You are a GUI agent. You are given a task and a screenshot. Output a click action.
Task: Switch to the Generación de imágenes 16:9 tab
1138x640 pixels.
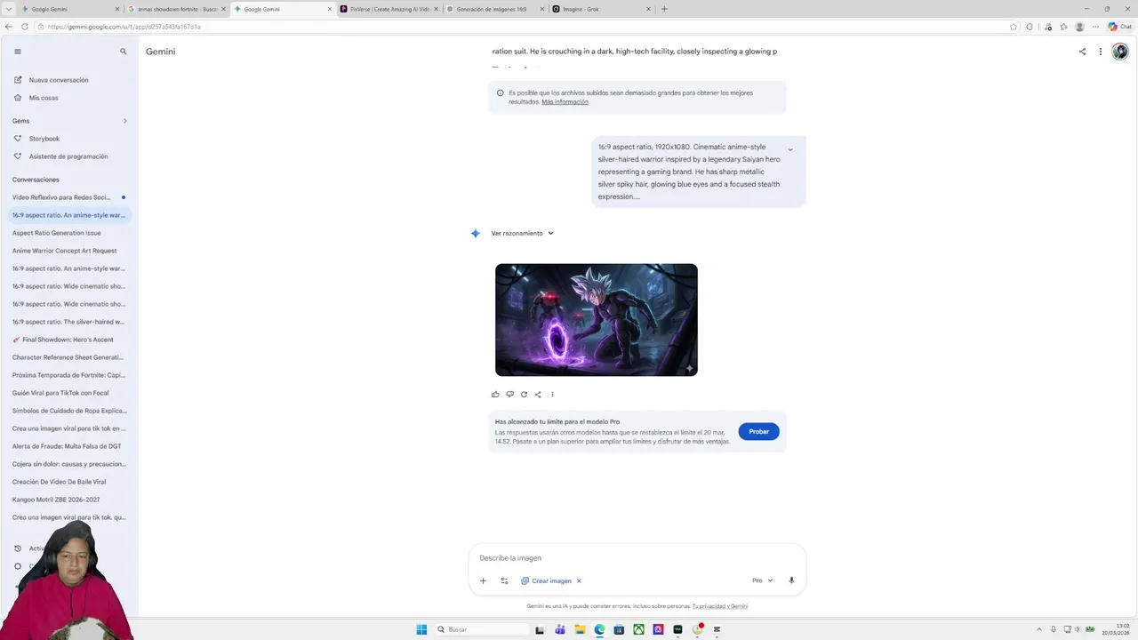494,9
